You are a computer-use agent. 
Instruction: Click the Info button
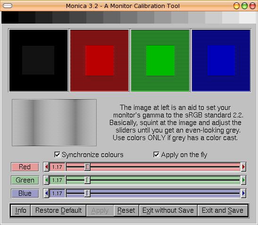coord(21,210)
